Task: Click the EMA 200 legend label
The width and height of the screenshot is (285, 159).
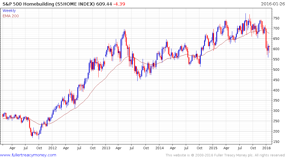Action: click(x=11, y=16)
